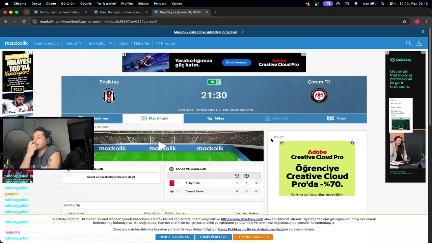The image size is (432, 243).
Task: Click the jersey icon in injuries table
Action: coord(237,176)
